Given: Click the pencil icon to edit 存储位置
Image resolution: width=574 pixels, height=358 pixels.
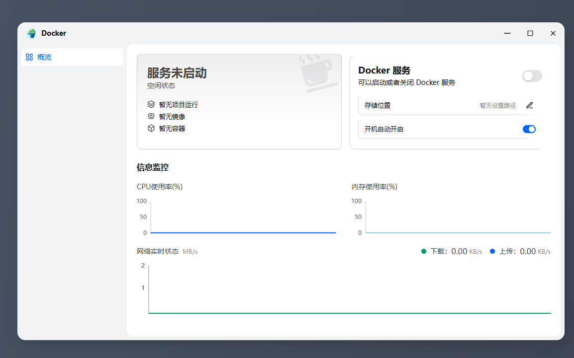Looking at the screenshot, I should click(529, 105).
